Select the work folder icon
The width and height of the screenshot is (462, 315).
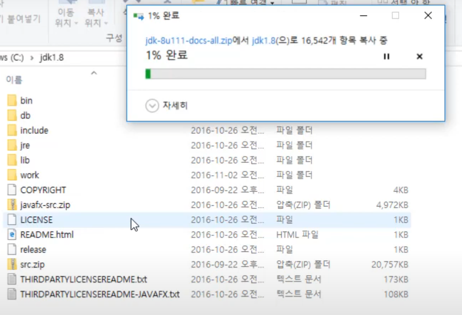coord(12,175)
